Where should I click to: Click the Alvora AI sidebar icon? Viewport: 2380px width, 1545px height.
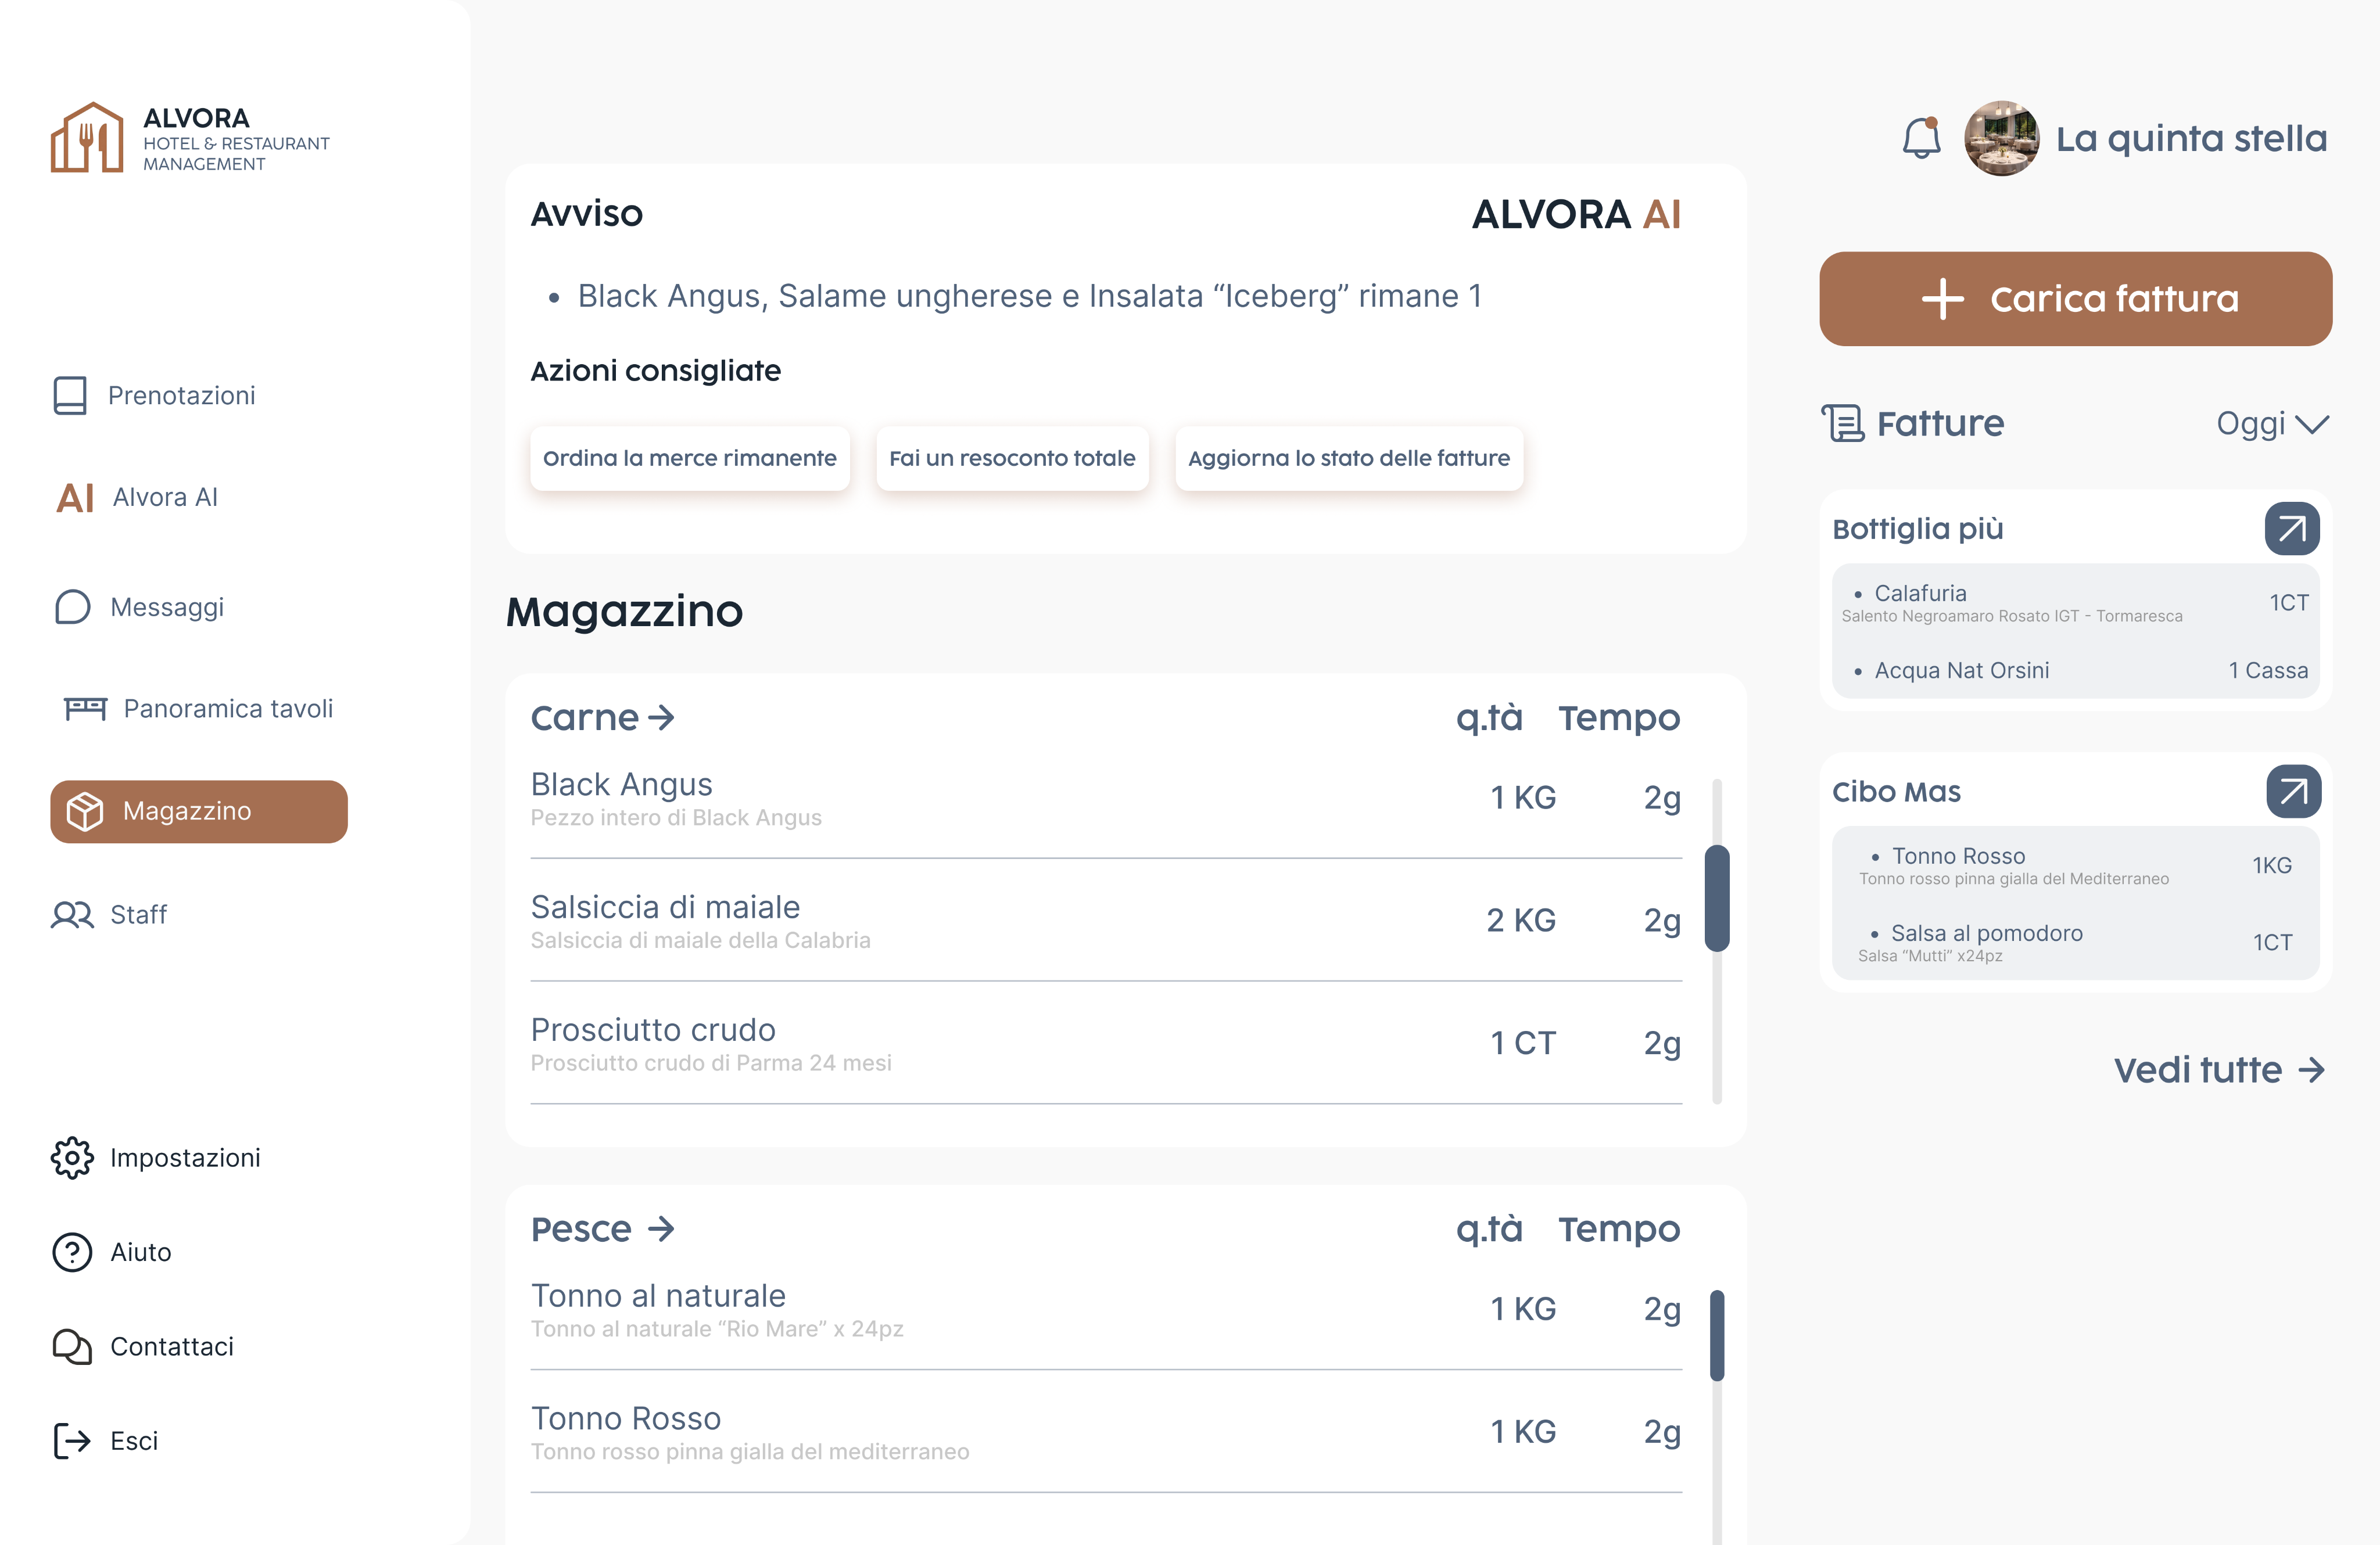[75, 497]
